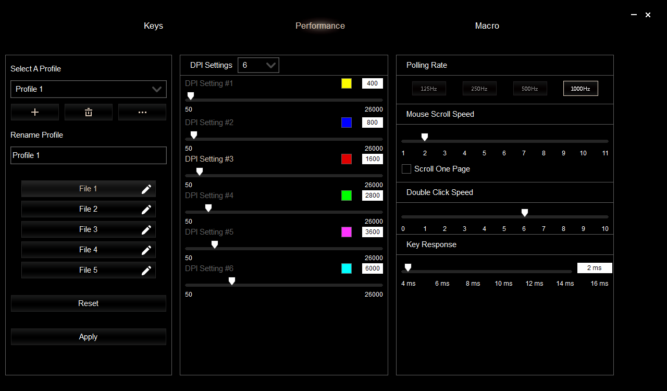Click the pencil edit icon for File 5
The width and height of the screenshot is (667, 391).
click(x=146, y=270)
